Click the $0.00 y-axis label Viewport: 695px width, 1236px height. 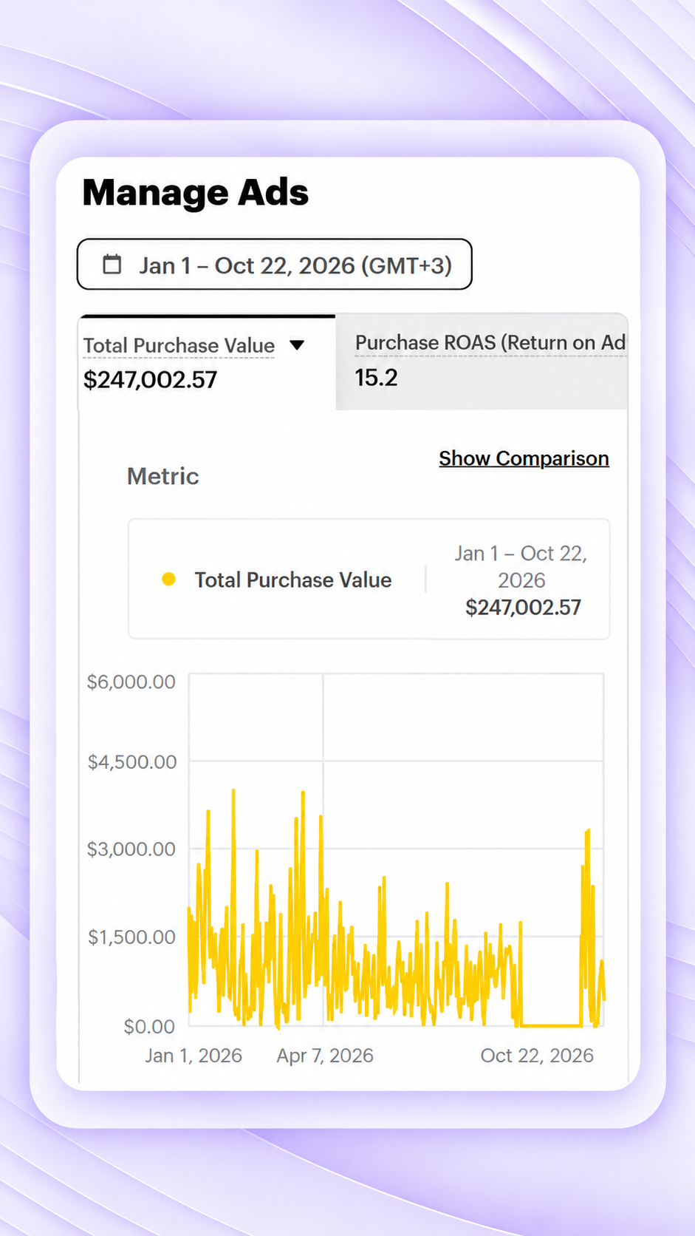click(149, 1026)
